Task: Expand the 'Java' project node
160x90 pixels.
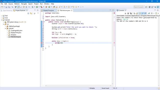Action: click(2, 18)
